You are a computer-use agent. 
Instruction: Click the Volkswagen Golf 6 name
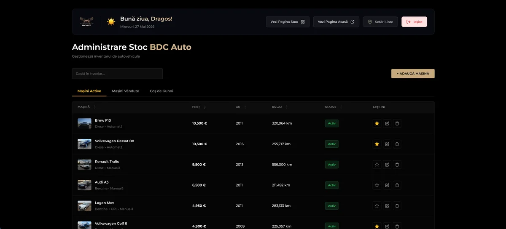click(x=111, y=224)
